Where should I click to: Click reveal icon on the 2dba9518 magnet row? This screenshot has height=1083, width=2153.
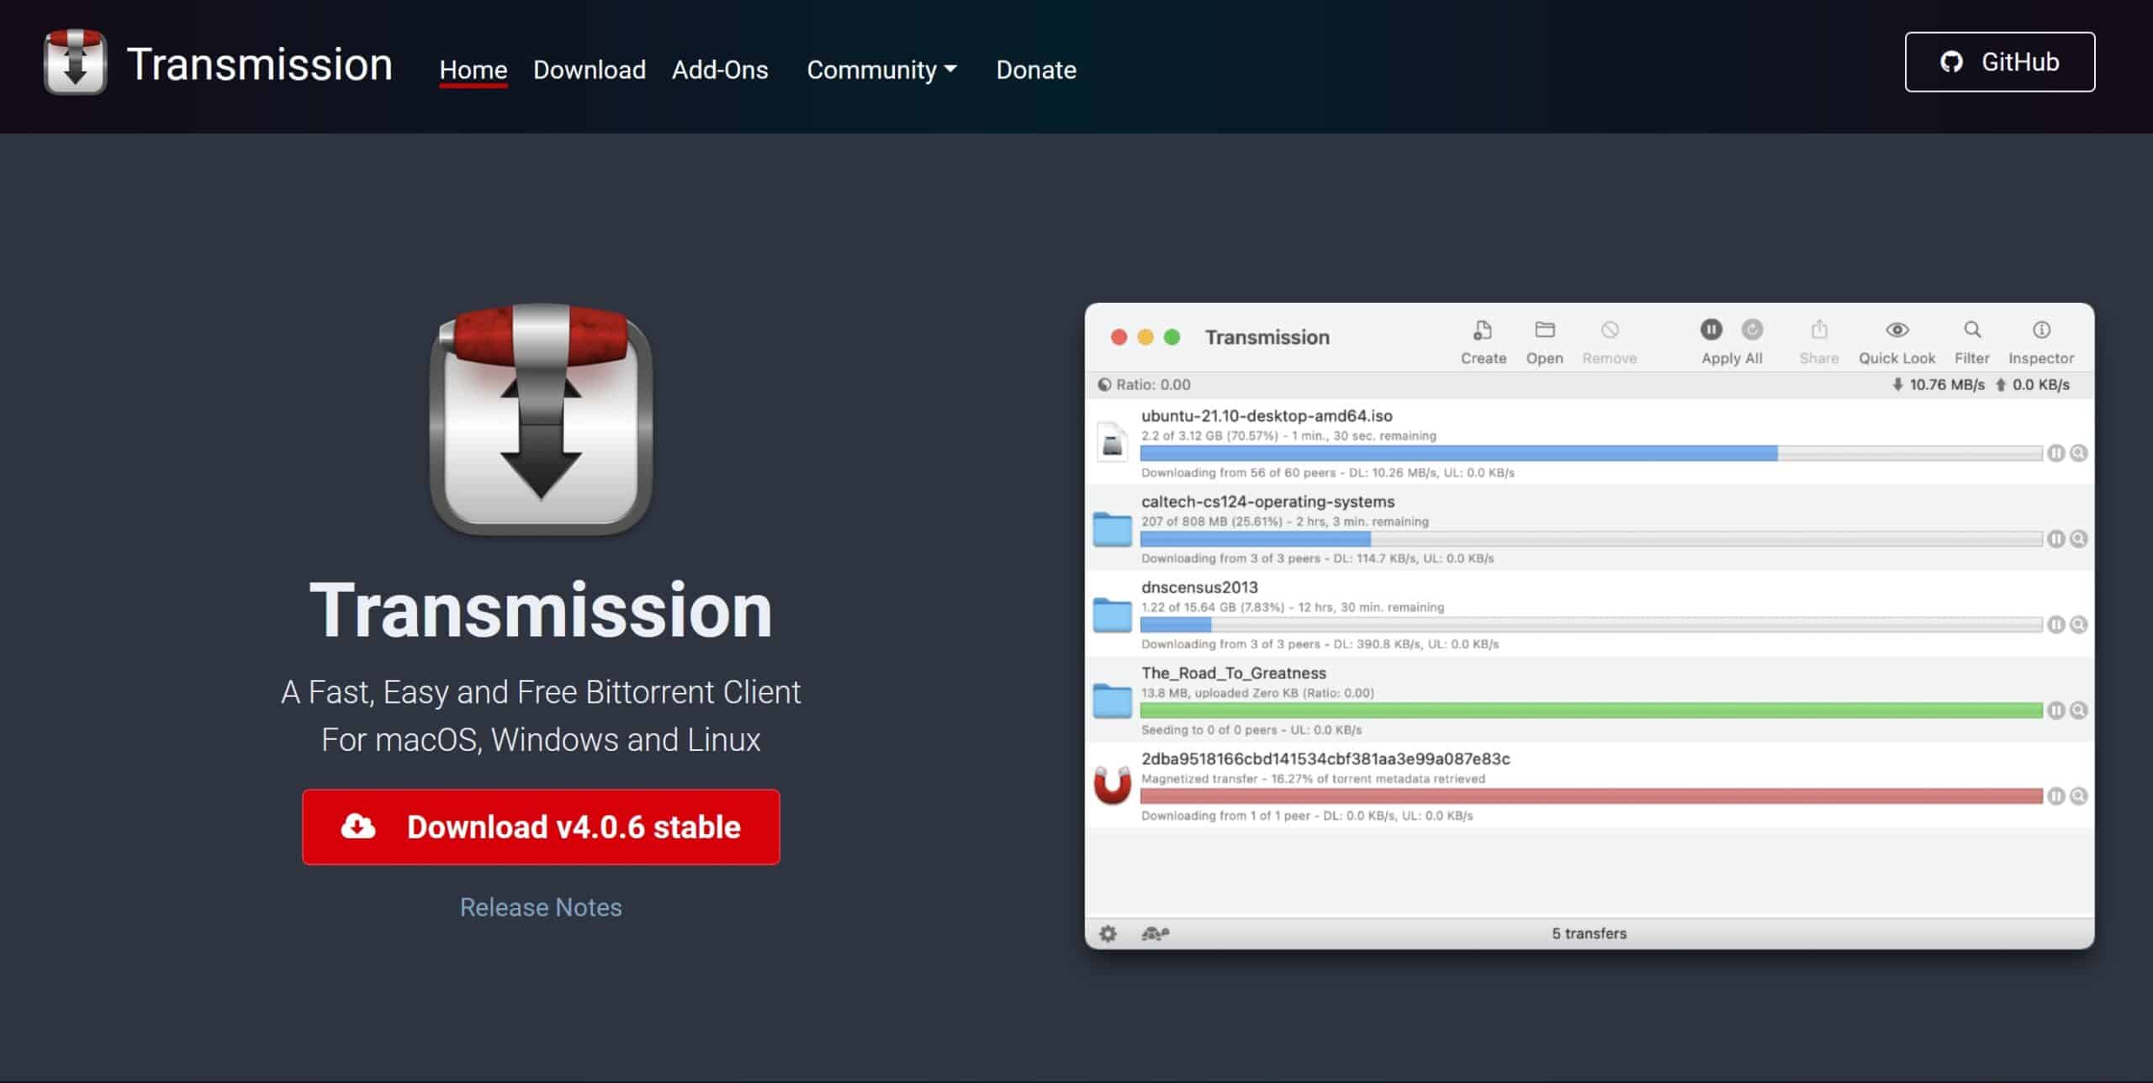point(2079,796)
